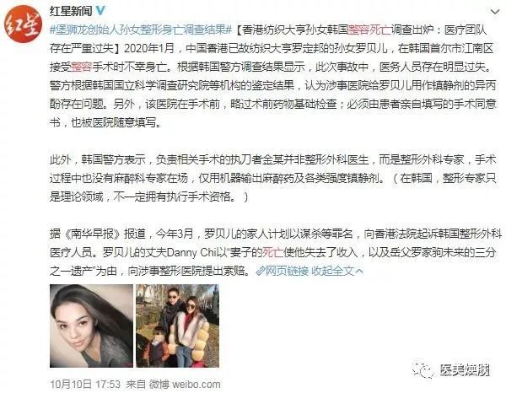Click red keyword 整容 before 手术时不幸身亡

tap(81, 67)
